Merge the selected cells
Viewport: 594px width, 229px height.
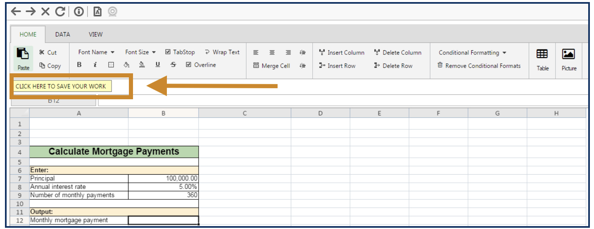271,65
